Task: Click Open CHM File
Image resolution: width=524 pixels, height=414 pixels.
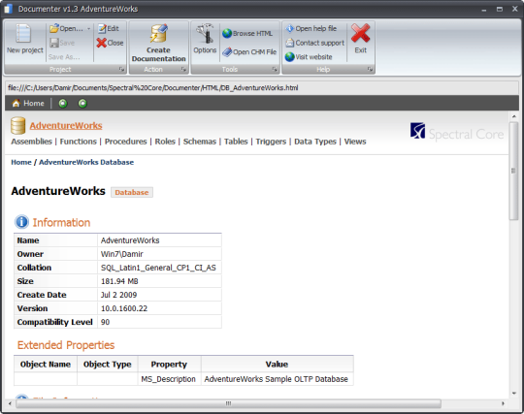Action: point(249,52)
